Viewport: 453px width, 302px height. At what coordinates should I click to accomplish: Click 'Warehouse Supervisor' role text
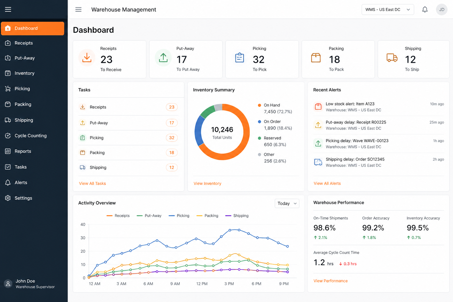pos(35,287)
